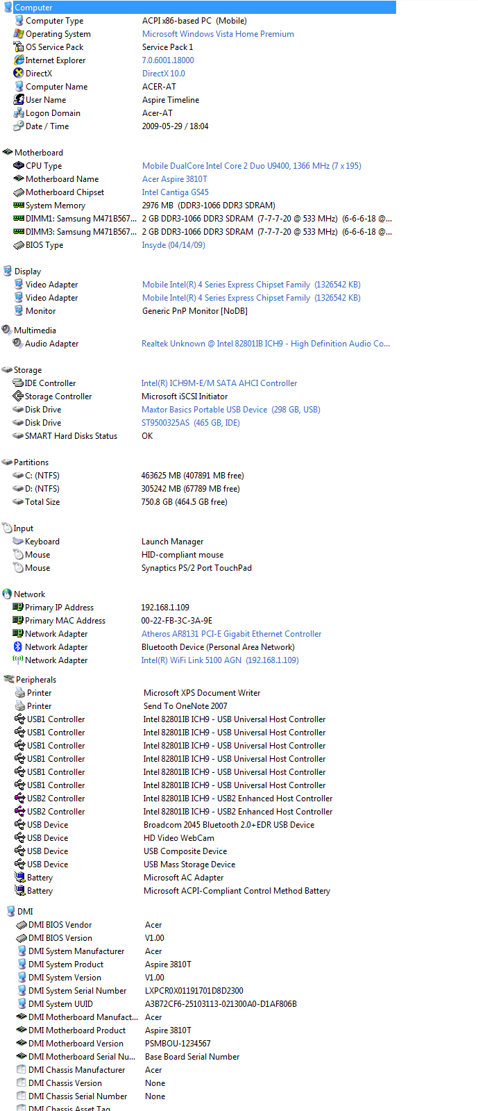
Task: Open the Intel(R) ICH9M-E/M SATA AHCI Controller link
Action: (219, 383)
